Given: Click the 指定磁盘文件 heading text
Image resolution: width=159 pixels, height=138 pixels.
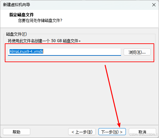Looking at the screenshot, I should point(22,15).
